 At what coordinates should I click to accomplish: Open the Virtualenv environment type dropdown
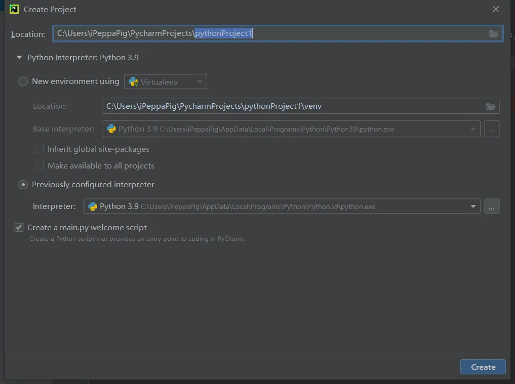166,82
